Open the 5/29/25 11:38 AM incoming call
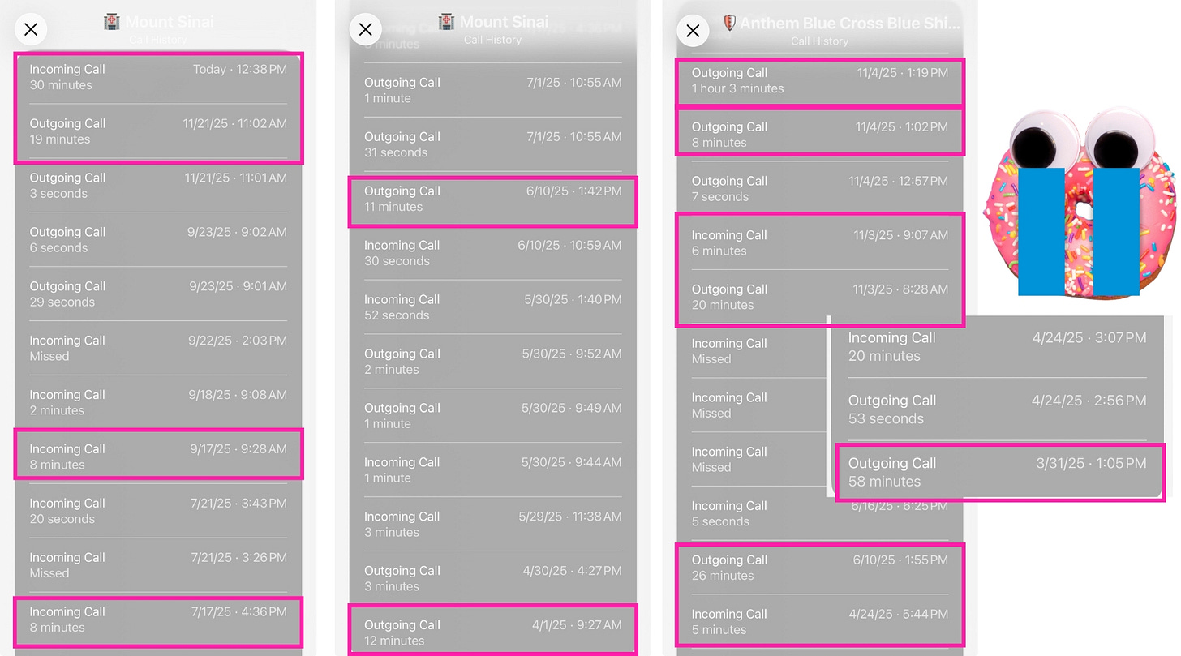Screen dimensions: 1181x656 (493, 525)
